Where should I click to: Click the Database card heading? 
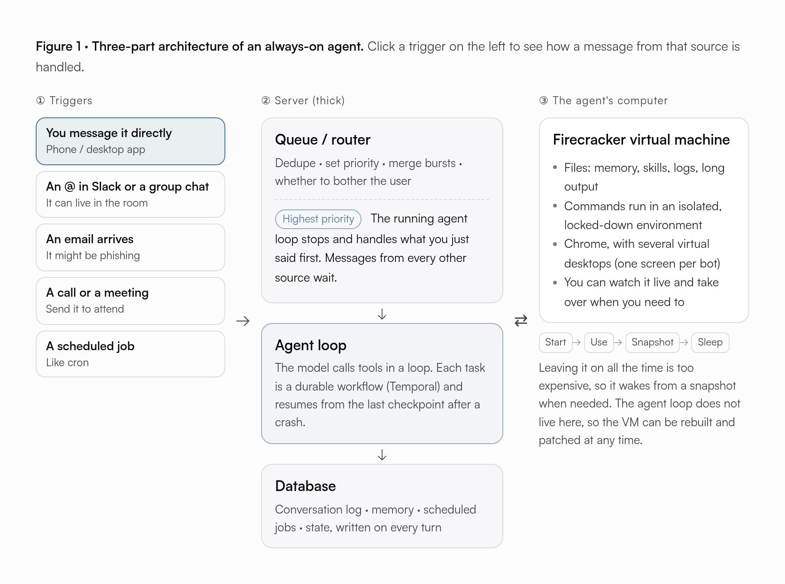306,486
